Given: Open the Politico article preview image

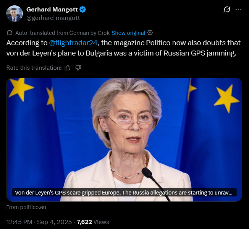Looking at the screenshot, I should [124, 140].
